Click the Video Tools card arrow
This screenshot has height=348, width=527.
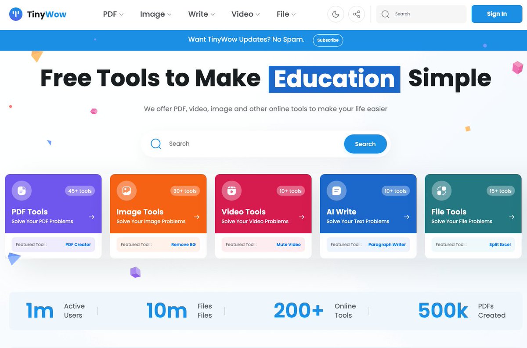[x=302, y=217]
